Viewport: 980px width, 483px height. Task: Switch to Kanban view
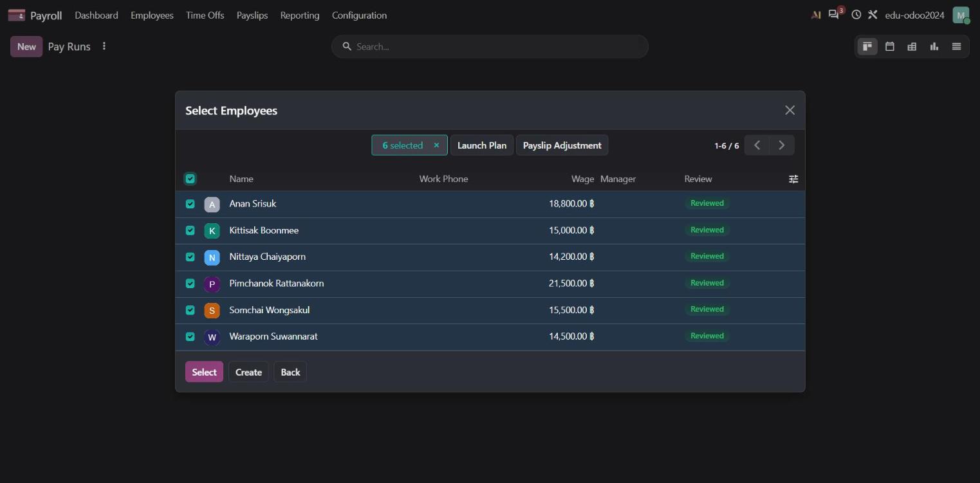tap(867, 46)
